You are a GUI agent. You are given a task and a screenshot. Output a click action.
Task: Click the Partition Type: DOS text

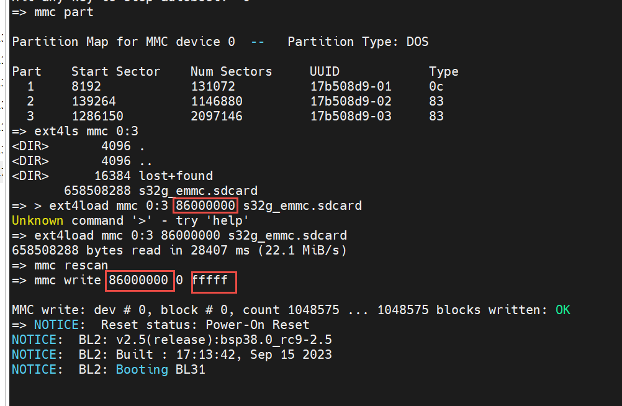pos(358,42)
